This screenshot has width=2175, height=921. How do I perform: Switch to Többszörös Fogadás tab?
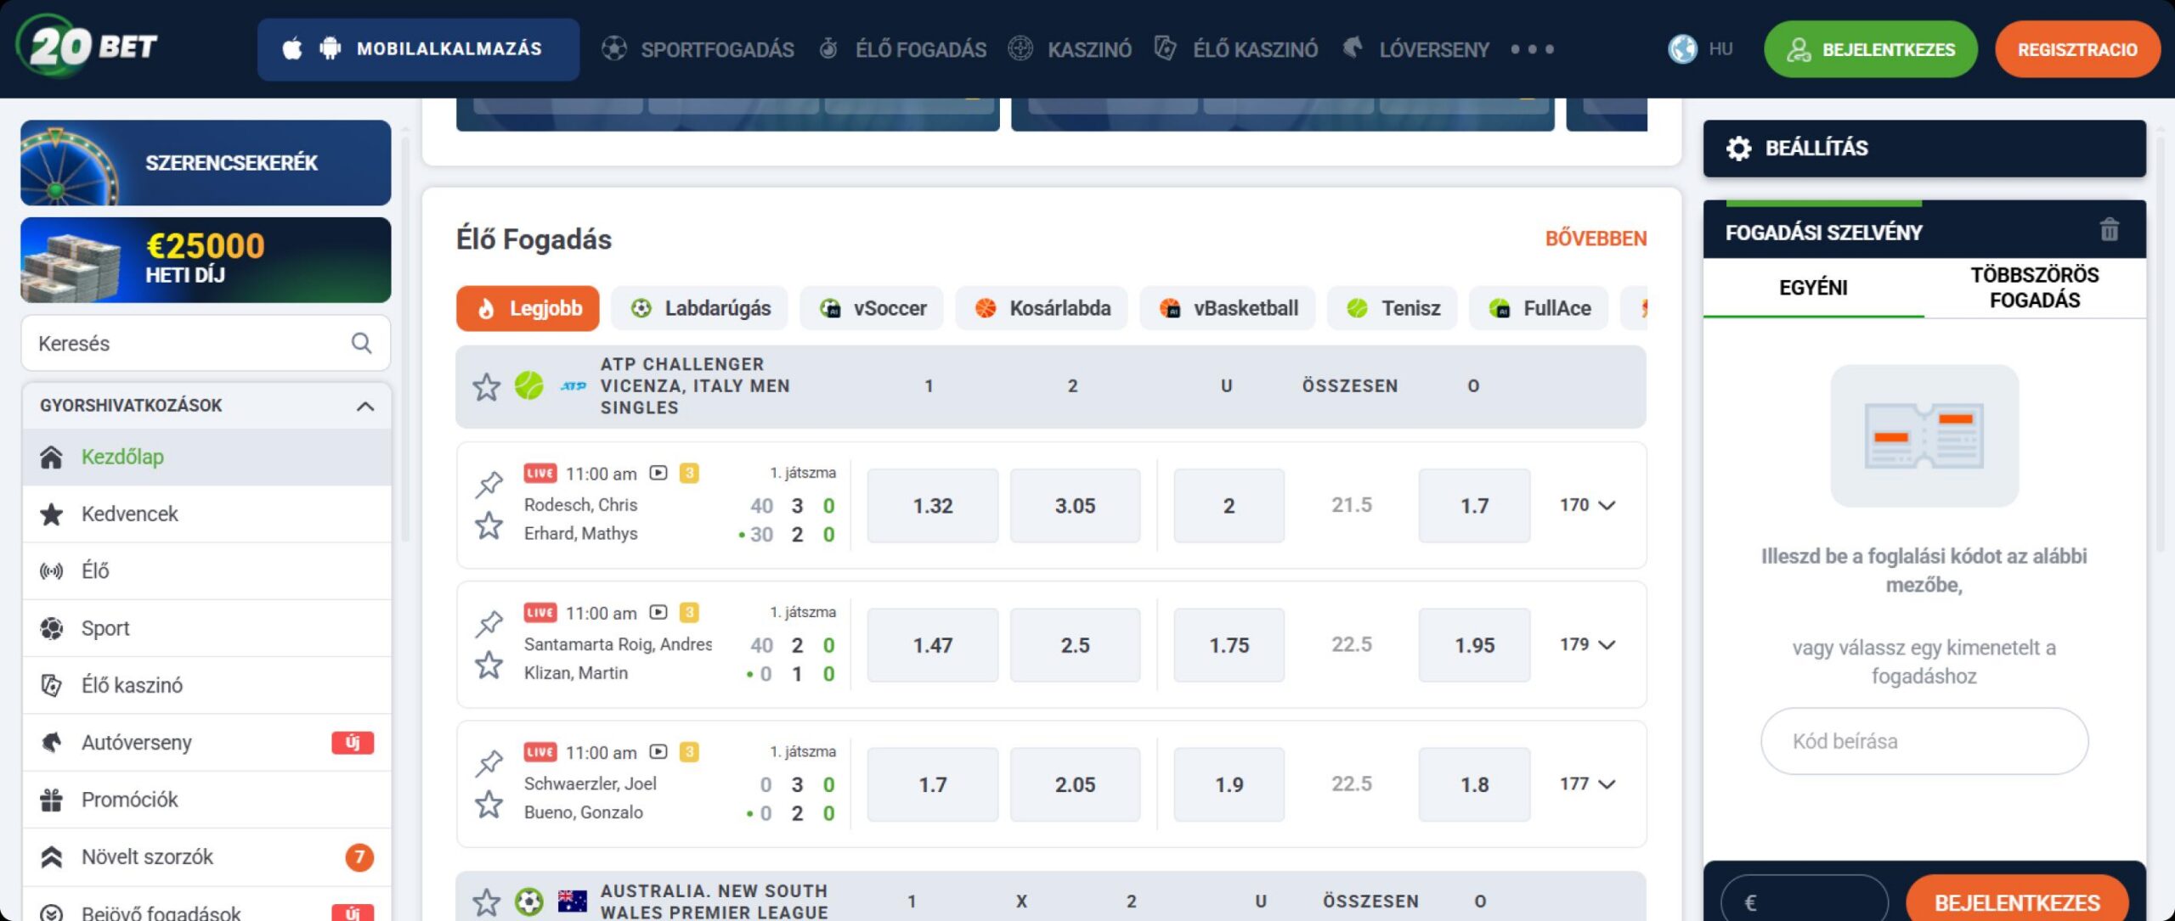pos(2034,288)
